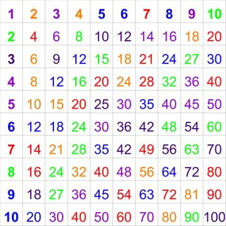Click the blue 64 cell
Viewport: 226px width, 226px height.
[x=169, y=172]
